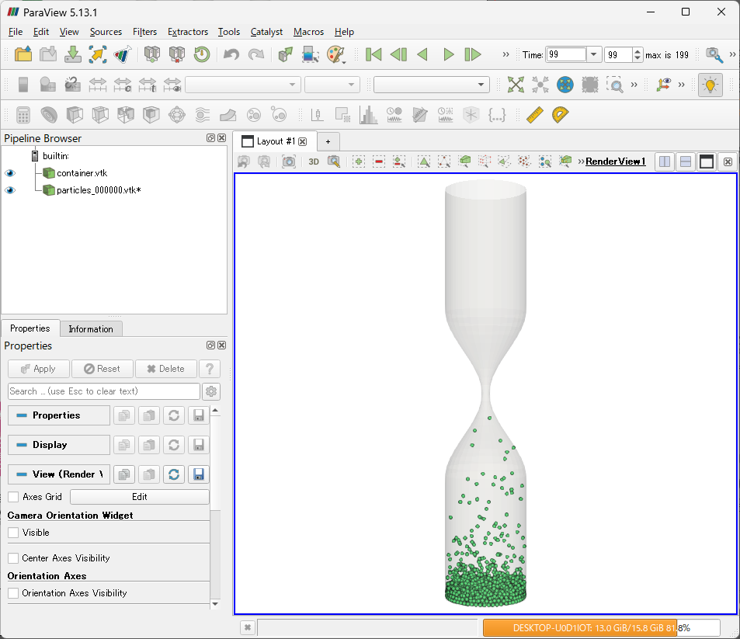The height and width of the screenshot is (639, 740).
Task: Capture screenshot with the camera icon
Action: click(289, 161)
